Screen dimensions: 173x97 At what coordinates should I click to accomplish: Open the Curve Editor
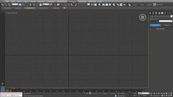tap(107, 5)
